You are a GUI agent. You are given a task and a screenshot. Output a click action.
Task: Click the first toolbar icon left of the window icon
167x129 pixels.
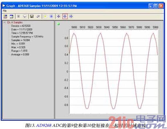coord(5,16)
